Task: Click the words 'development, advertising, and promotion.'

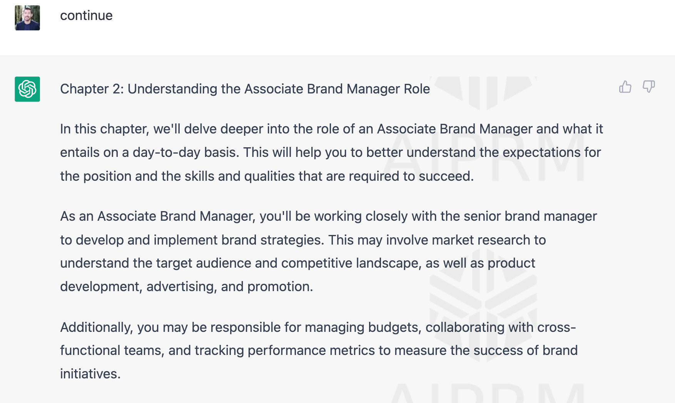Action: click(187, 287)
